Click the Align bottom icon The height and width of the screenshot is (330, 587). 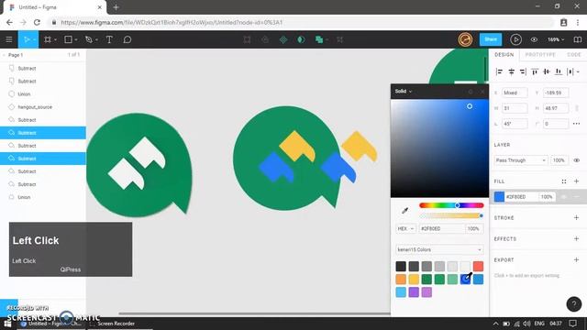559,71
